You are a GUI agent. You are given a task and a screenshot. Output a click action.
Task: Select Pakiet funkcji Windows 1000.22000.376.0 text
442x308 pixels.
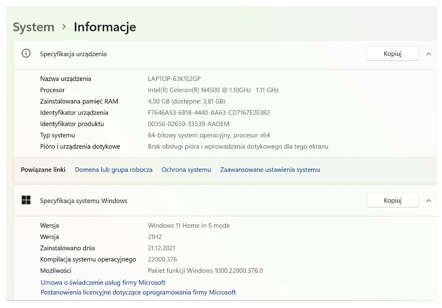tap(205, 270)
